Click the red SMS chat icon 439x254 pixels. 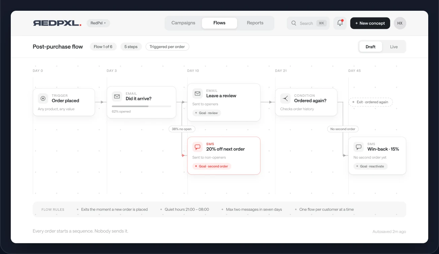click(x=198, y=147)
